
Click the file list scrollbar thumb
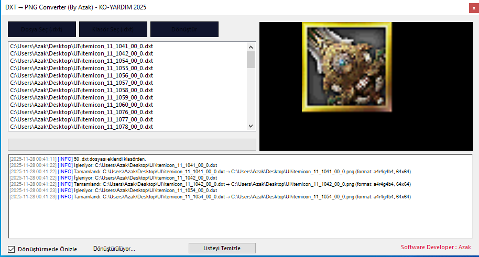pyautogui.click(x=251, y=60)
